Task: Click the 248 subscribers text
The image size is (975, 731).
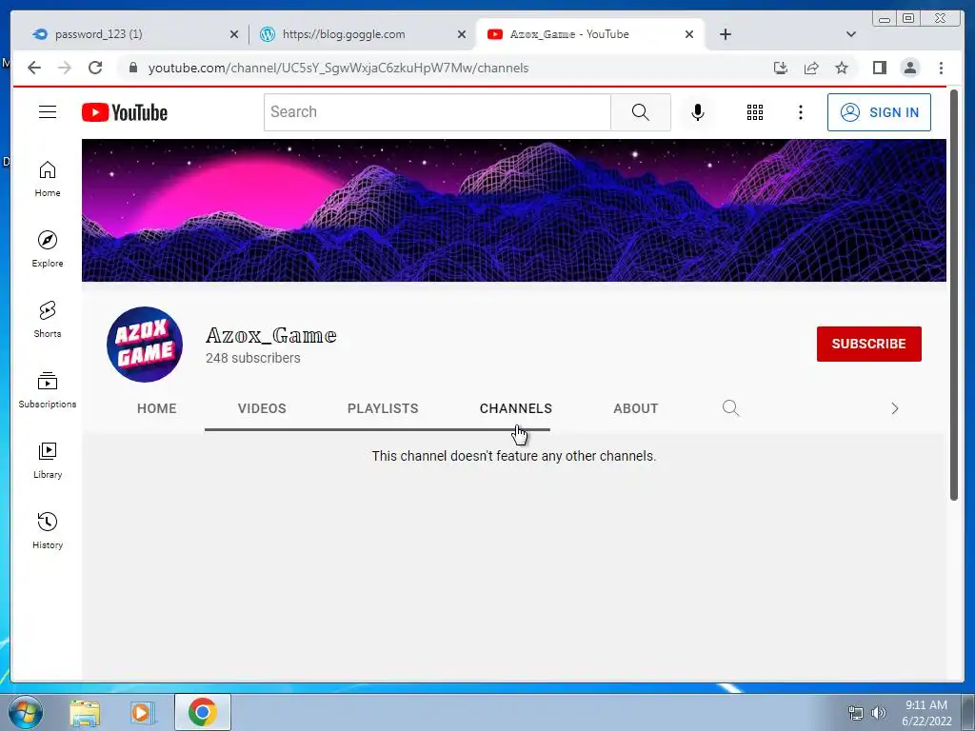Action: [253, 358]
